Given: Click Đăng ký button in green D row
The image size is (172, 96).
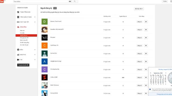Looking at the screenshot, I should [x=139, y=22].
